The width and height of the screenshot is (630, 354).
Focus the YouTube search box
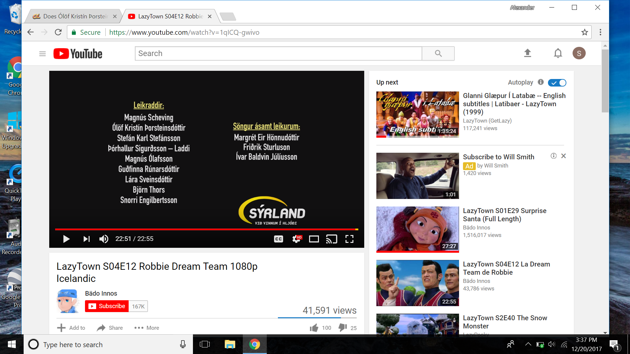point(278,53)
